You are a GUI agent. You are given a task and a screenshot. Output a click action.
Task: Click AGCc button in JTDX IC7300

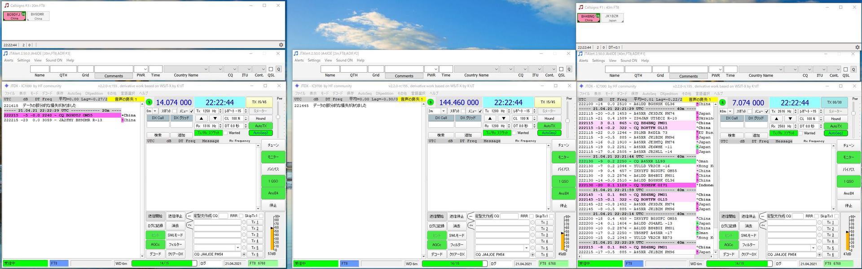point(728,245)
